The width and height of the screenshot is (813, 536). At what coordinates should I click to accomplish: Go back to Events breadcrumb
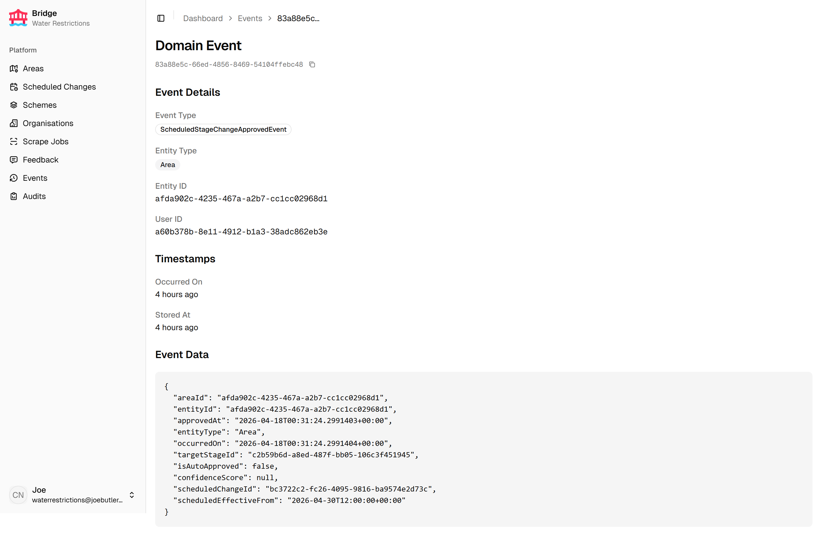click(250, 19)
